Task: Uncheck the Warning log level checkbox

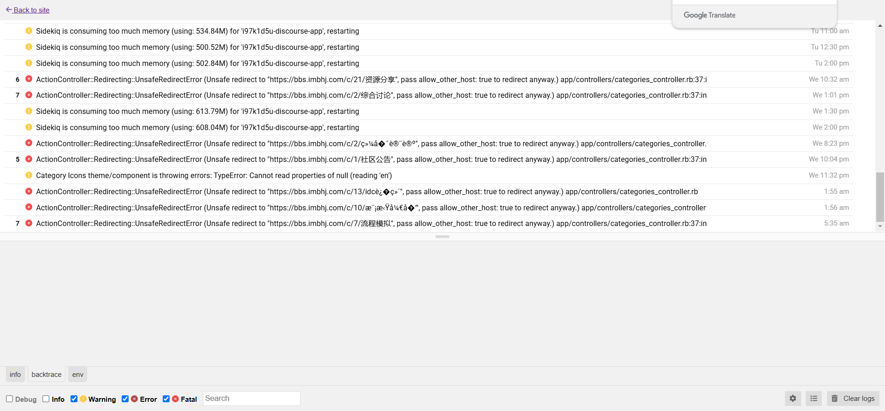Action: tap(74, 399)
